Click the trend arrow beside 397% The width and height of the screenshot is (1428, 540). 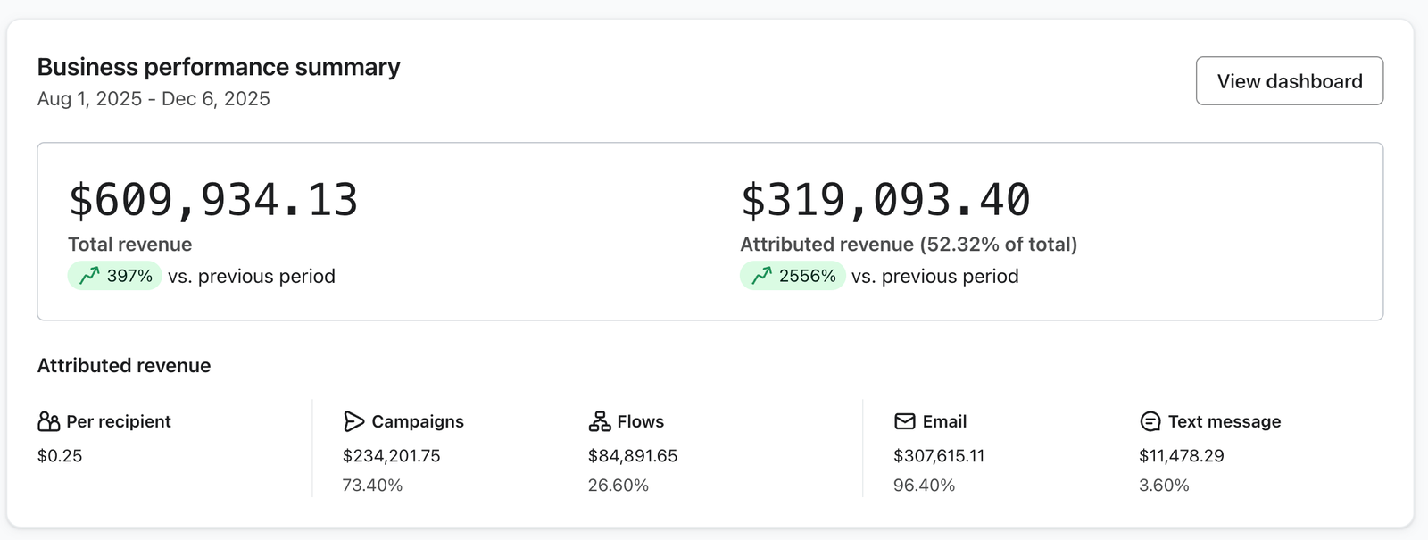coord(89,277)
